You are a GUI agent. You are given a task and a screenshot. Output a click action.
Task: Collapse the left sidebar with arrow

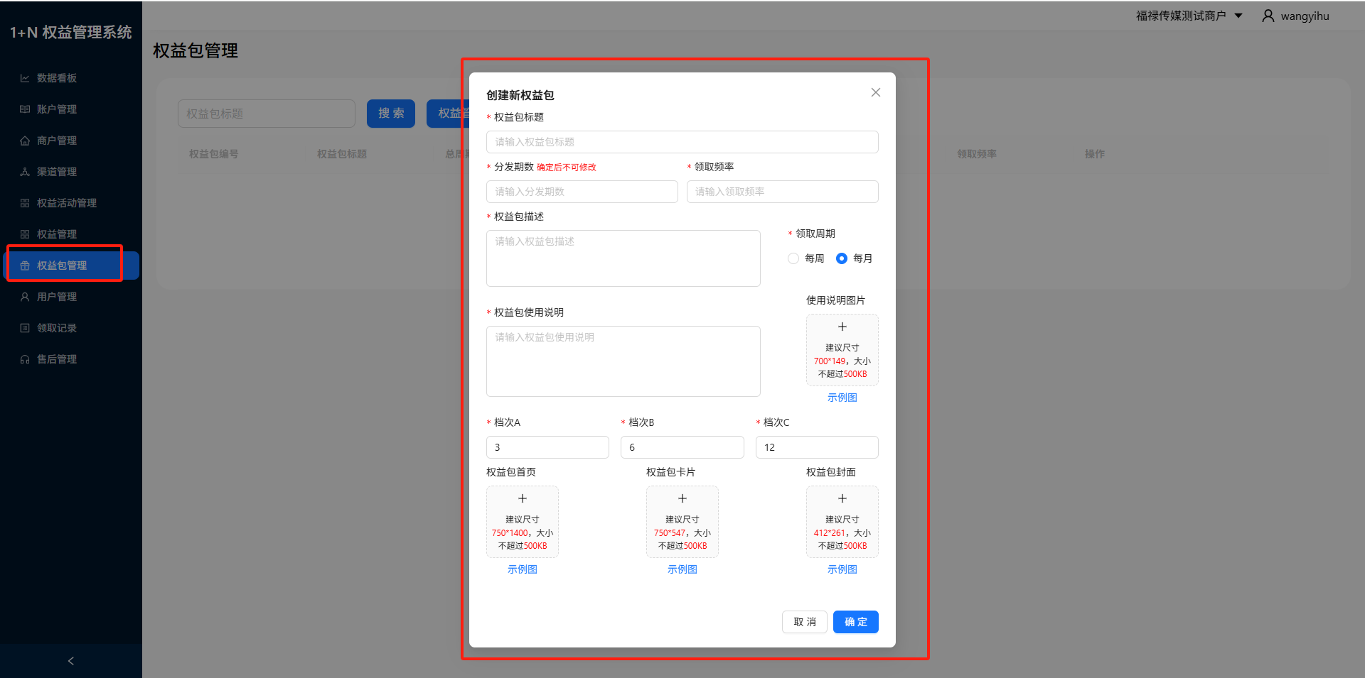tap(70, 661)
